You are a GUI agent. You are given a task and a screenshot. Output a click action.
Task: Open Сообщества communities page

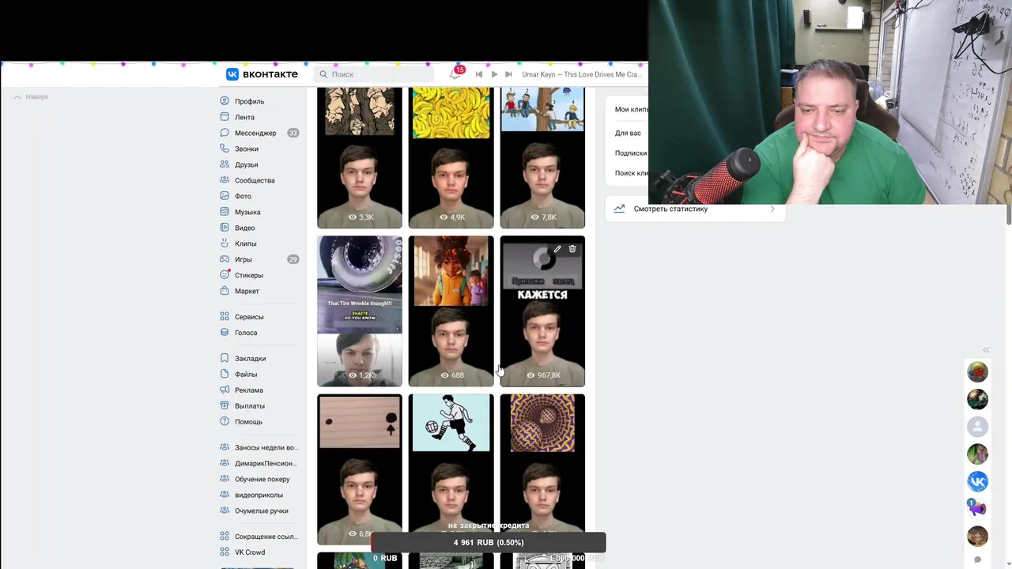coord(255,180)
